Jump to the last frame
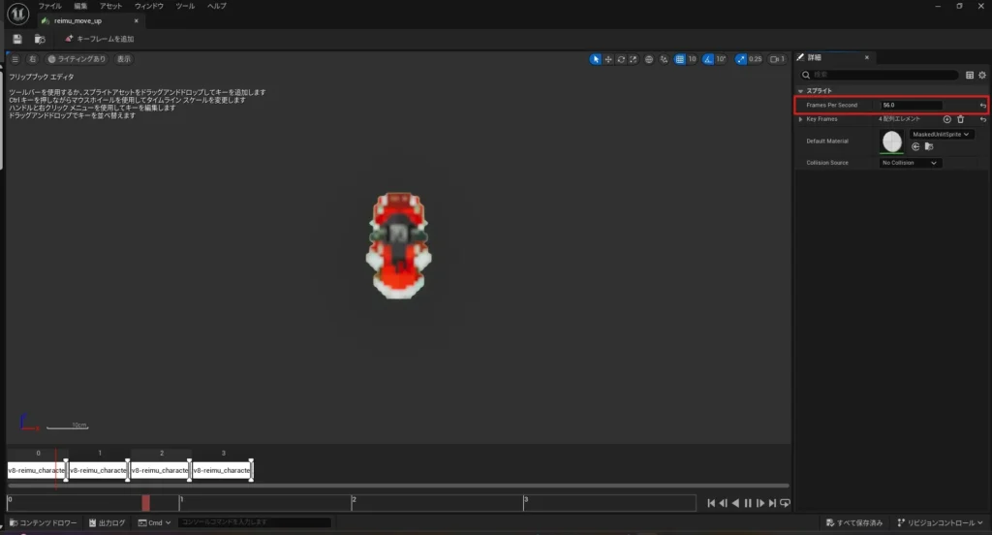The image size is (992, 535). pos(772,503)
